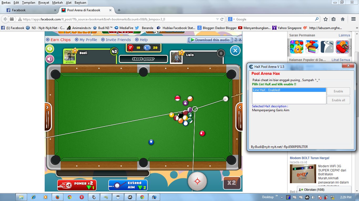The image size is (359, 201).
Task: Open the Yahoo Singapore bookmark
Action: click(287, 28)
